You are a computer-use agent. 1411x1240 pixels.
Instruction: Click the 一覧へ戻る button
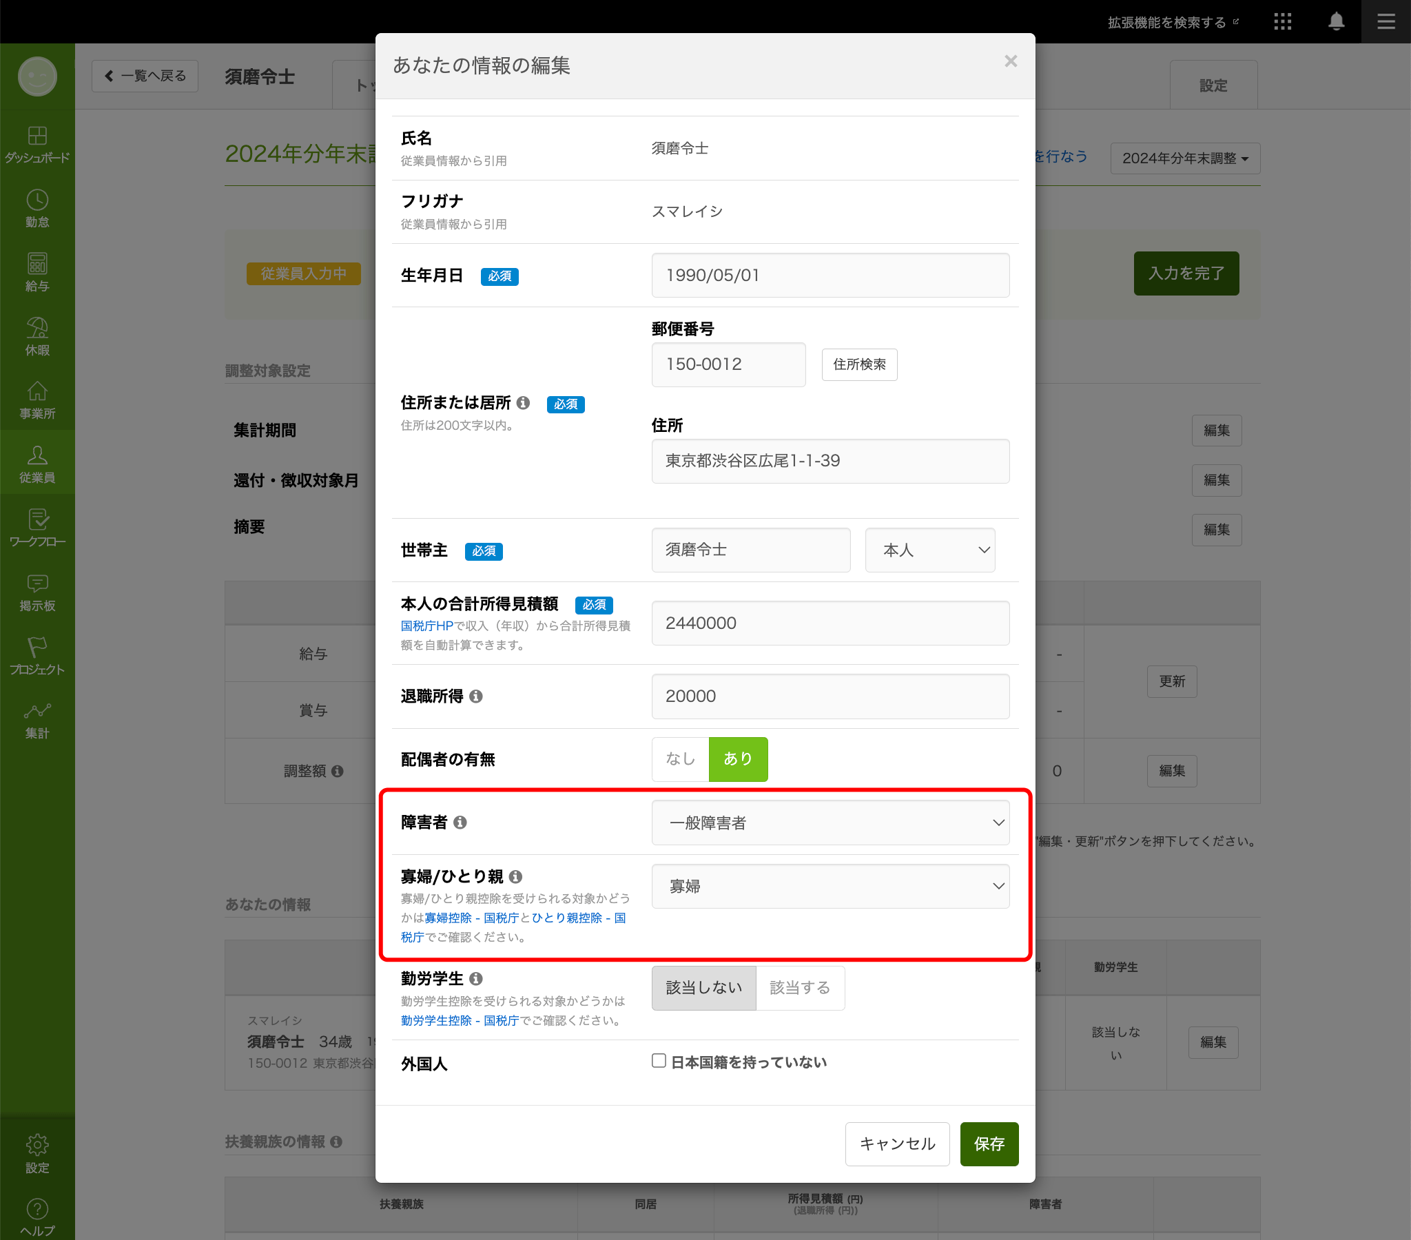[145, 76]
